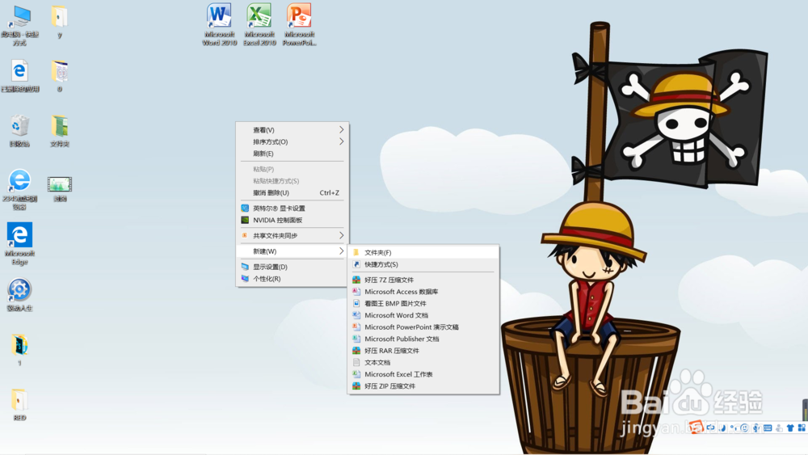The height and width of the screenshot is (455, 808).
Task: Open the Microsoft Excel 2010 desktop shortcut
Action: [x=259, y=24]
